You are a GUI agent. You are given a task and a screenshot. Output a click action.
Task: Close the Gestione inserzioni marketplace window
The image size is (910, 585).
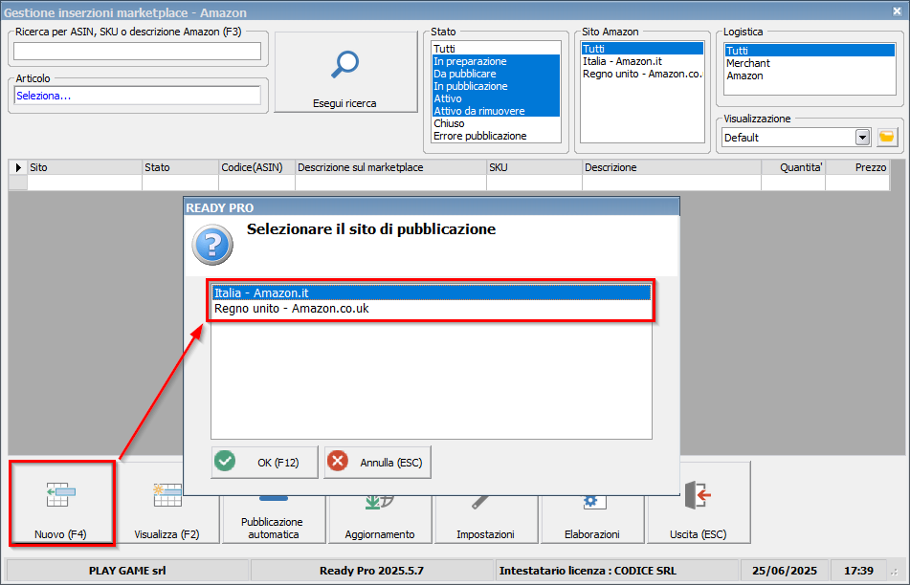coord(897,11)
